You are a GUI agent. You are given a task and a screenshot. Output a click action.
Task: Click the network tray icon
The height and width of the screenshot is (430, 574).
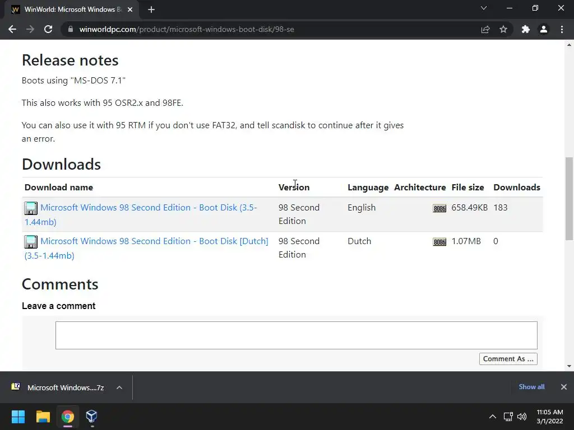(508, 417)
